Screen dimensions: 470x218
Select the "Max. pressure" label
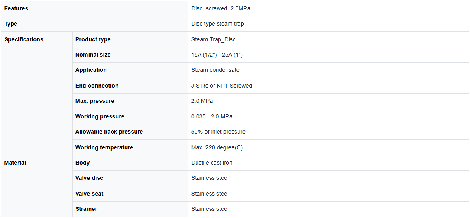point(95,101)
